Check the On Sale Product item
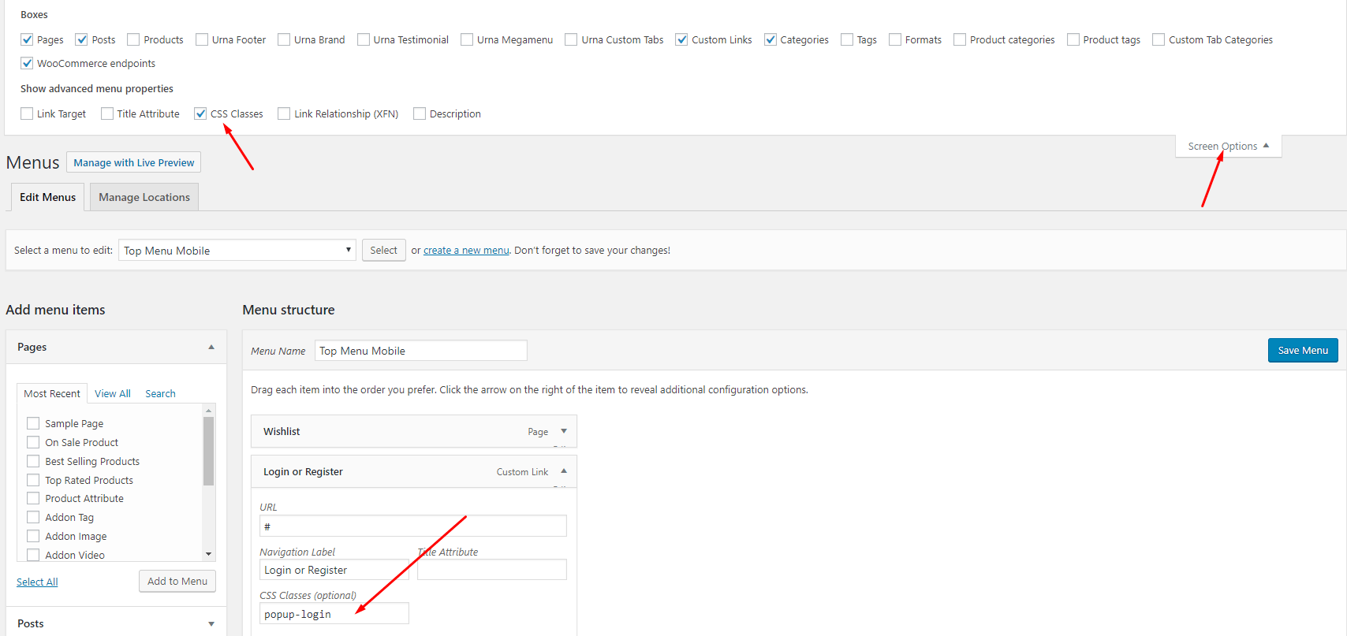Viewport: 1347px width, 636px height. pyautogui.click(x=33, y=442)
